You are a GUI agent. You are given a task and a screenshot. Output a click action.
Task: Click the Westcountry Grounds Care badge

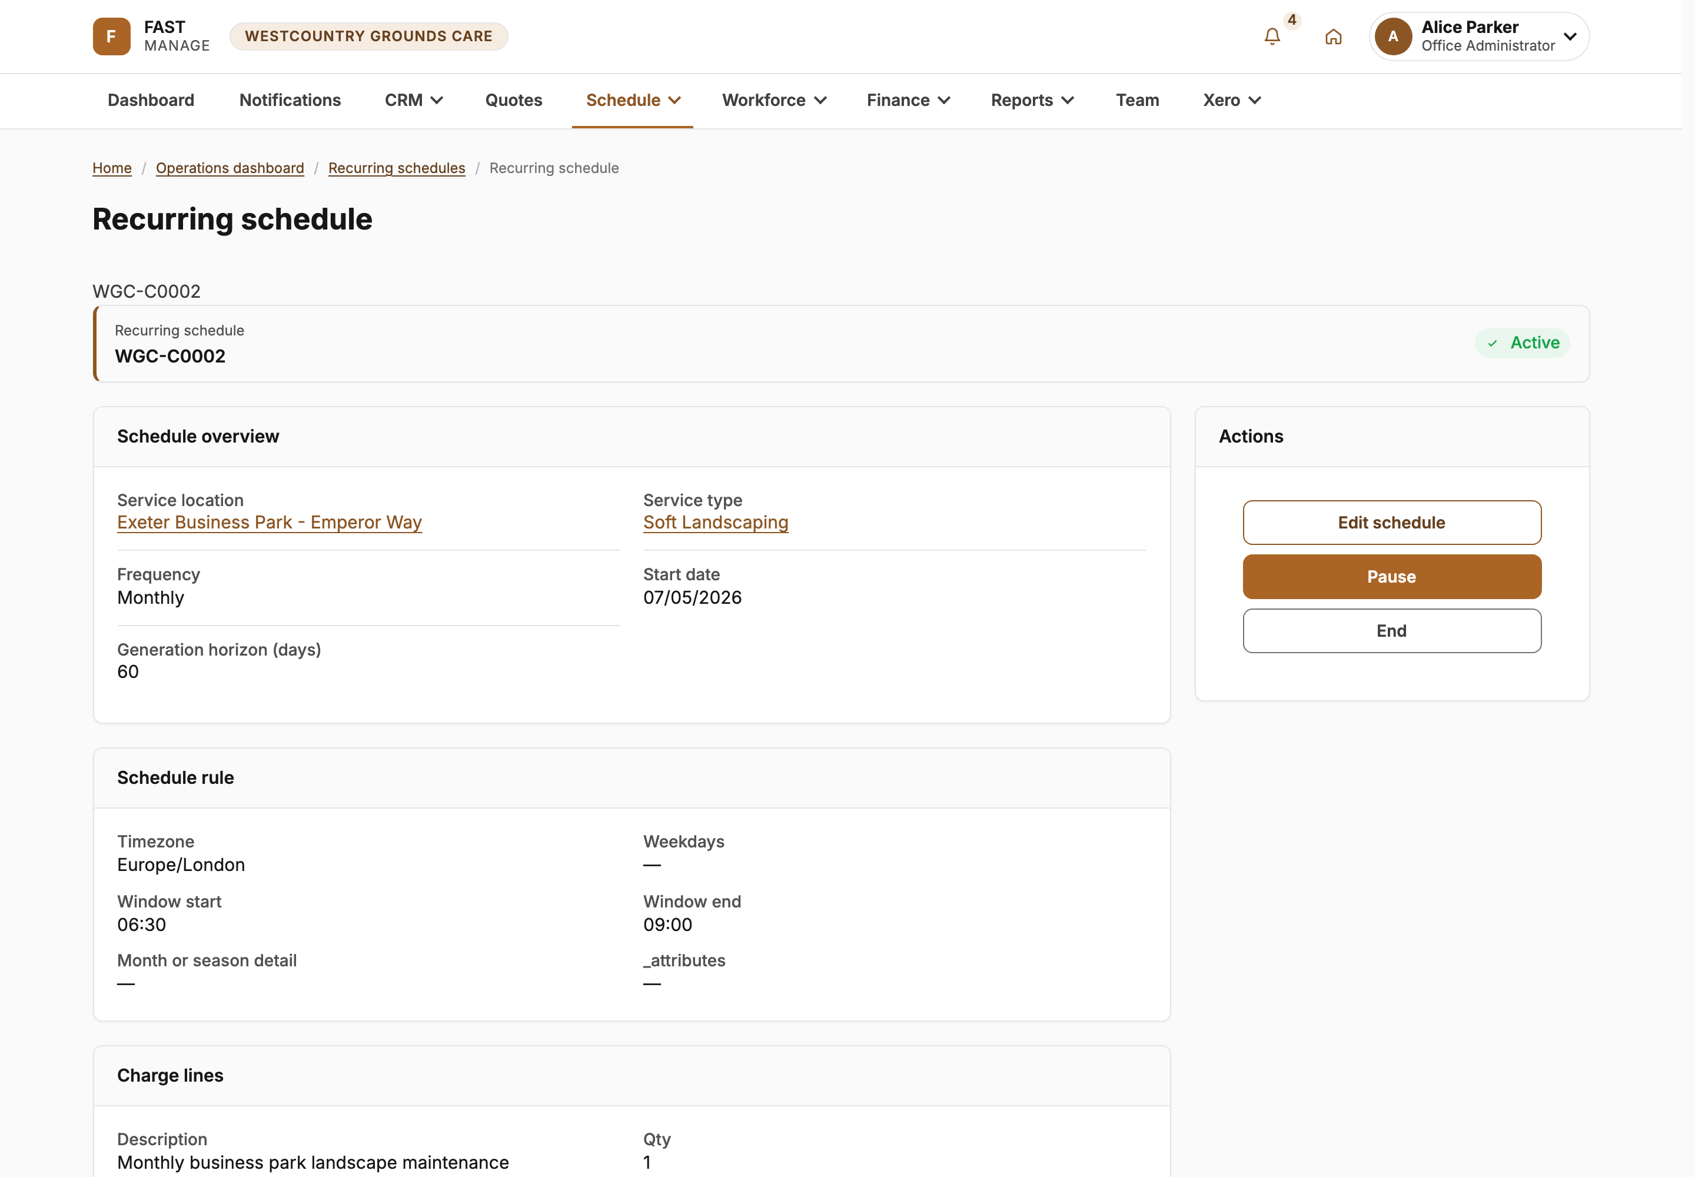click(369, 36)
